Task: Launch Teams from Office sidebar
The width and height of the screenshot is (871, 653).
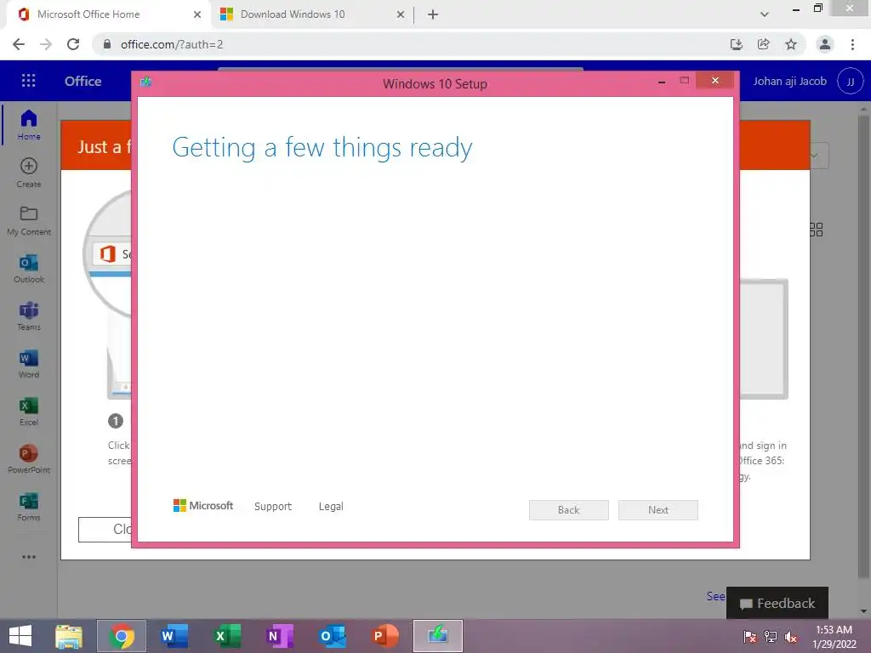Action: pyautogui.click(x=29, y=316)
